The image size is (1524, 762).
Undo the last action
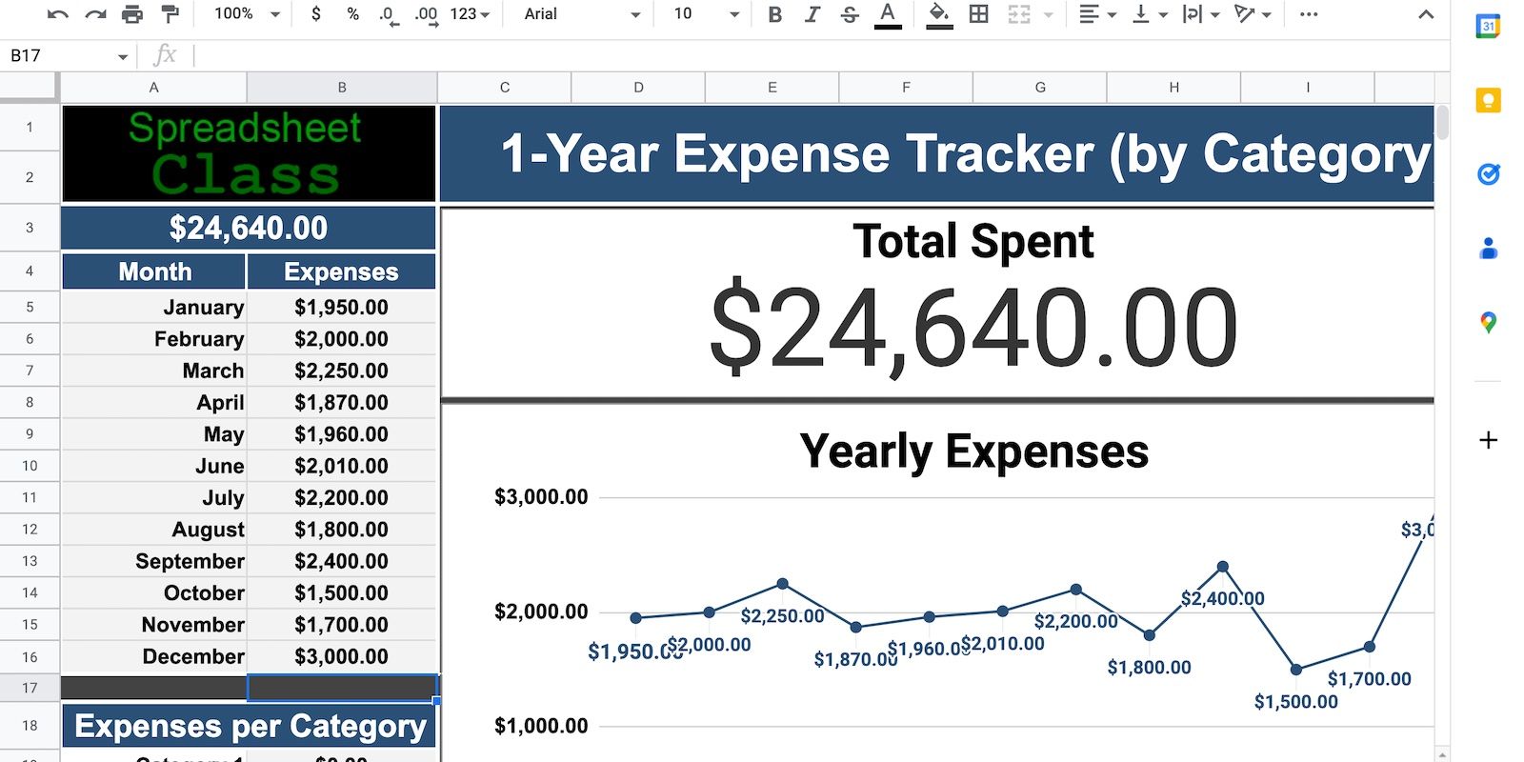click(58, 14)
